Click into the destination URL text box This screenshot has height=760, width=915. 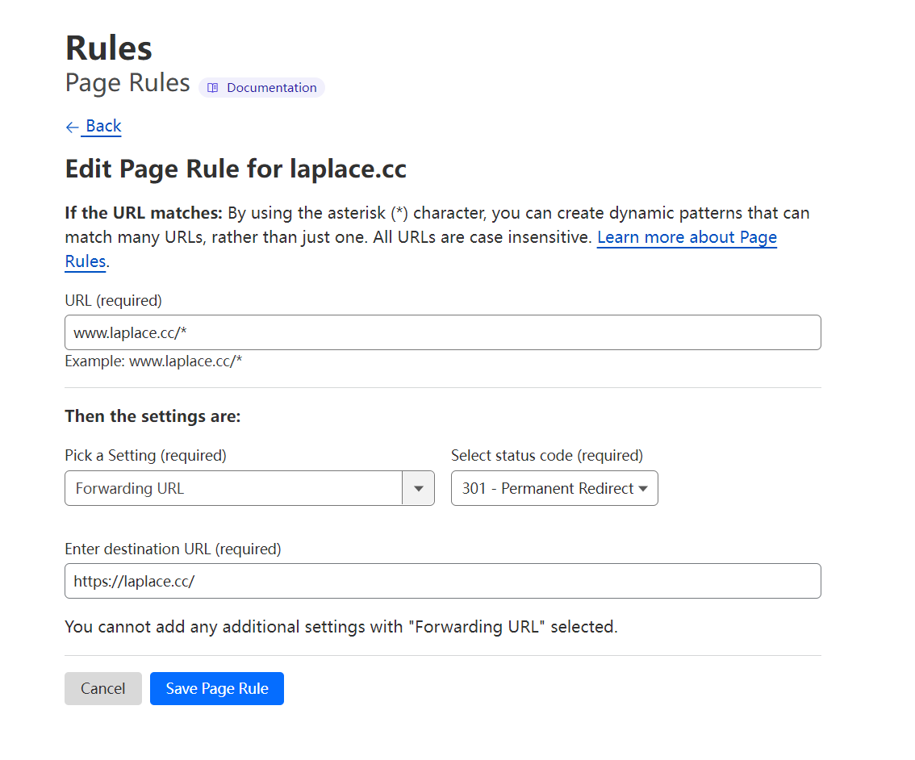442,581
